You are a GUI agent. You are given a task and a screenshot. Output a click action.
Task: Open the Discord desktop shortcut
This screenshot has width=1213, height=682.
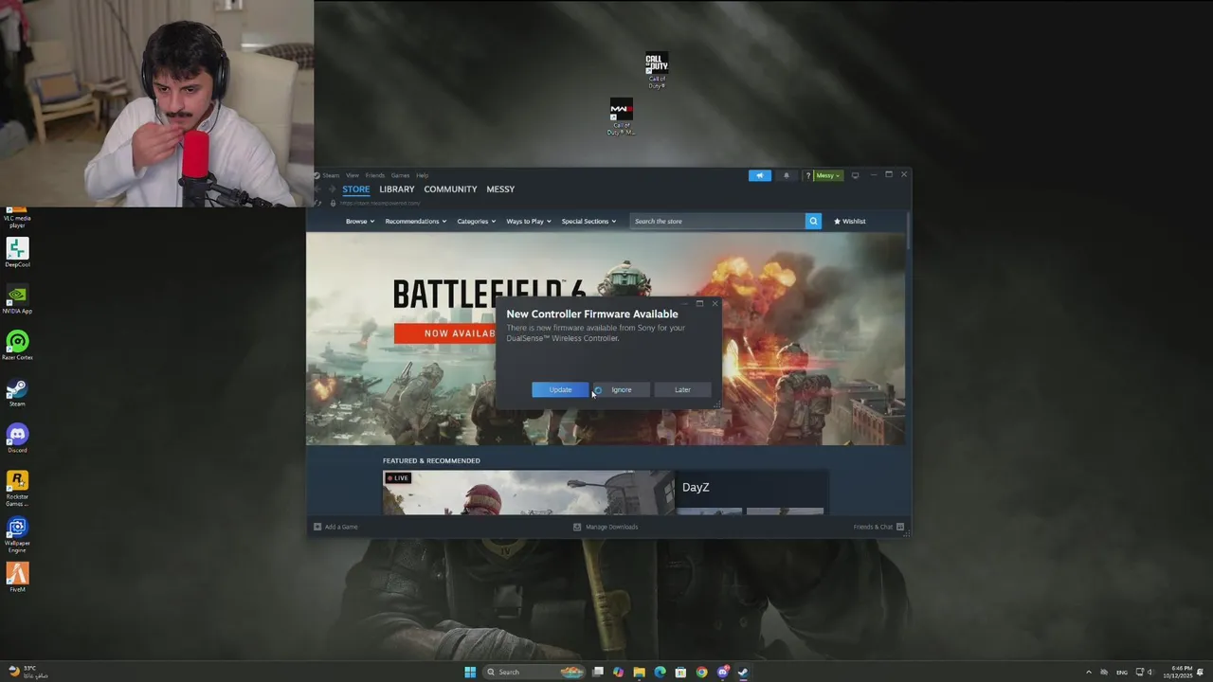[17, 438]
